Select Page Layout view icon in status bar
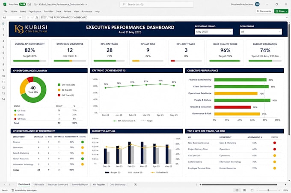The width and height of the screenshot is (291, 193). click(x=244, y=190)
